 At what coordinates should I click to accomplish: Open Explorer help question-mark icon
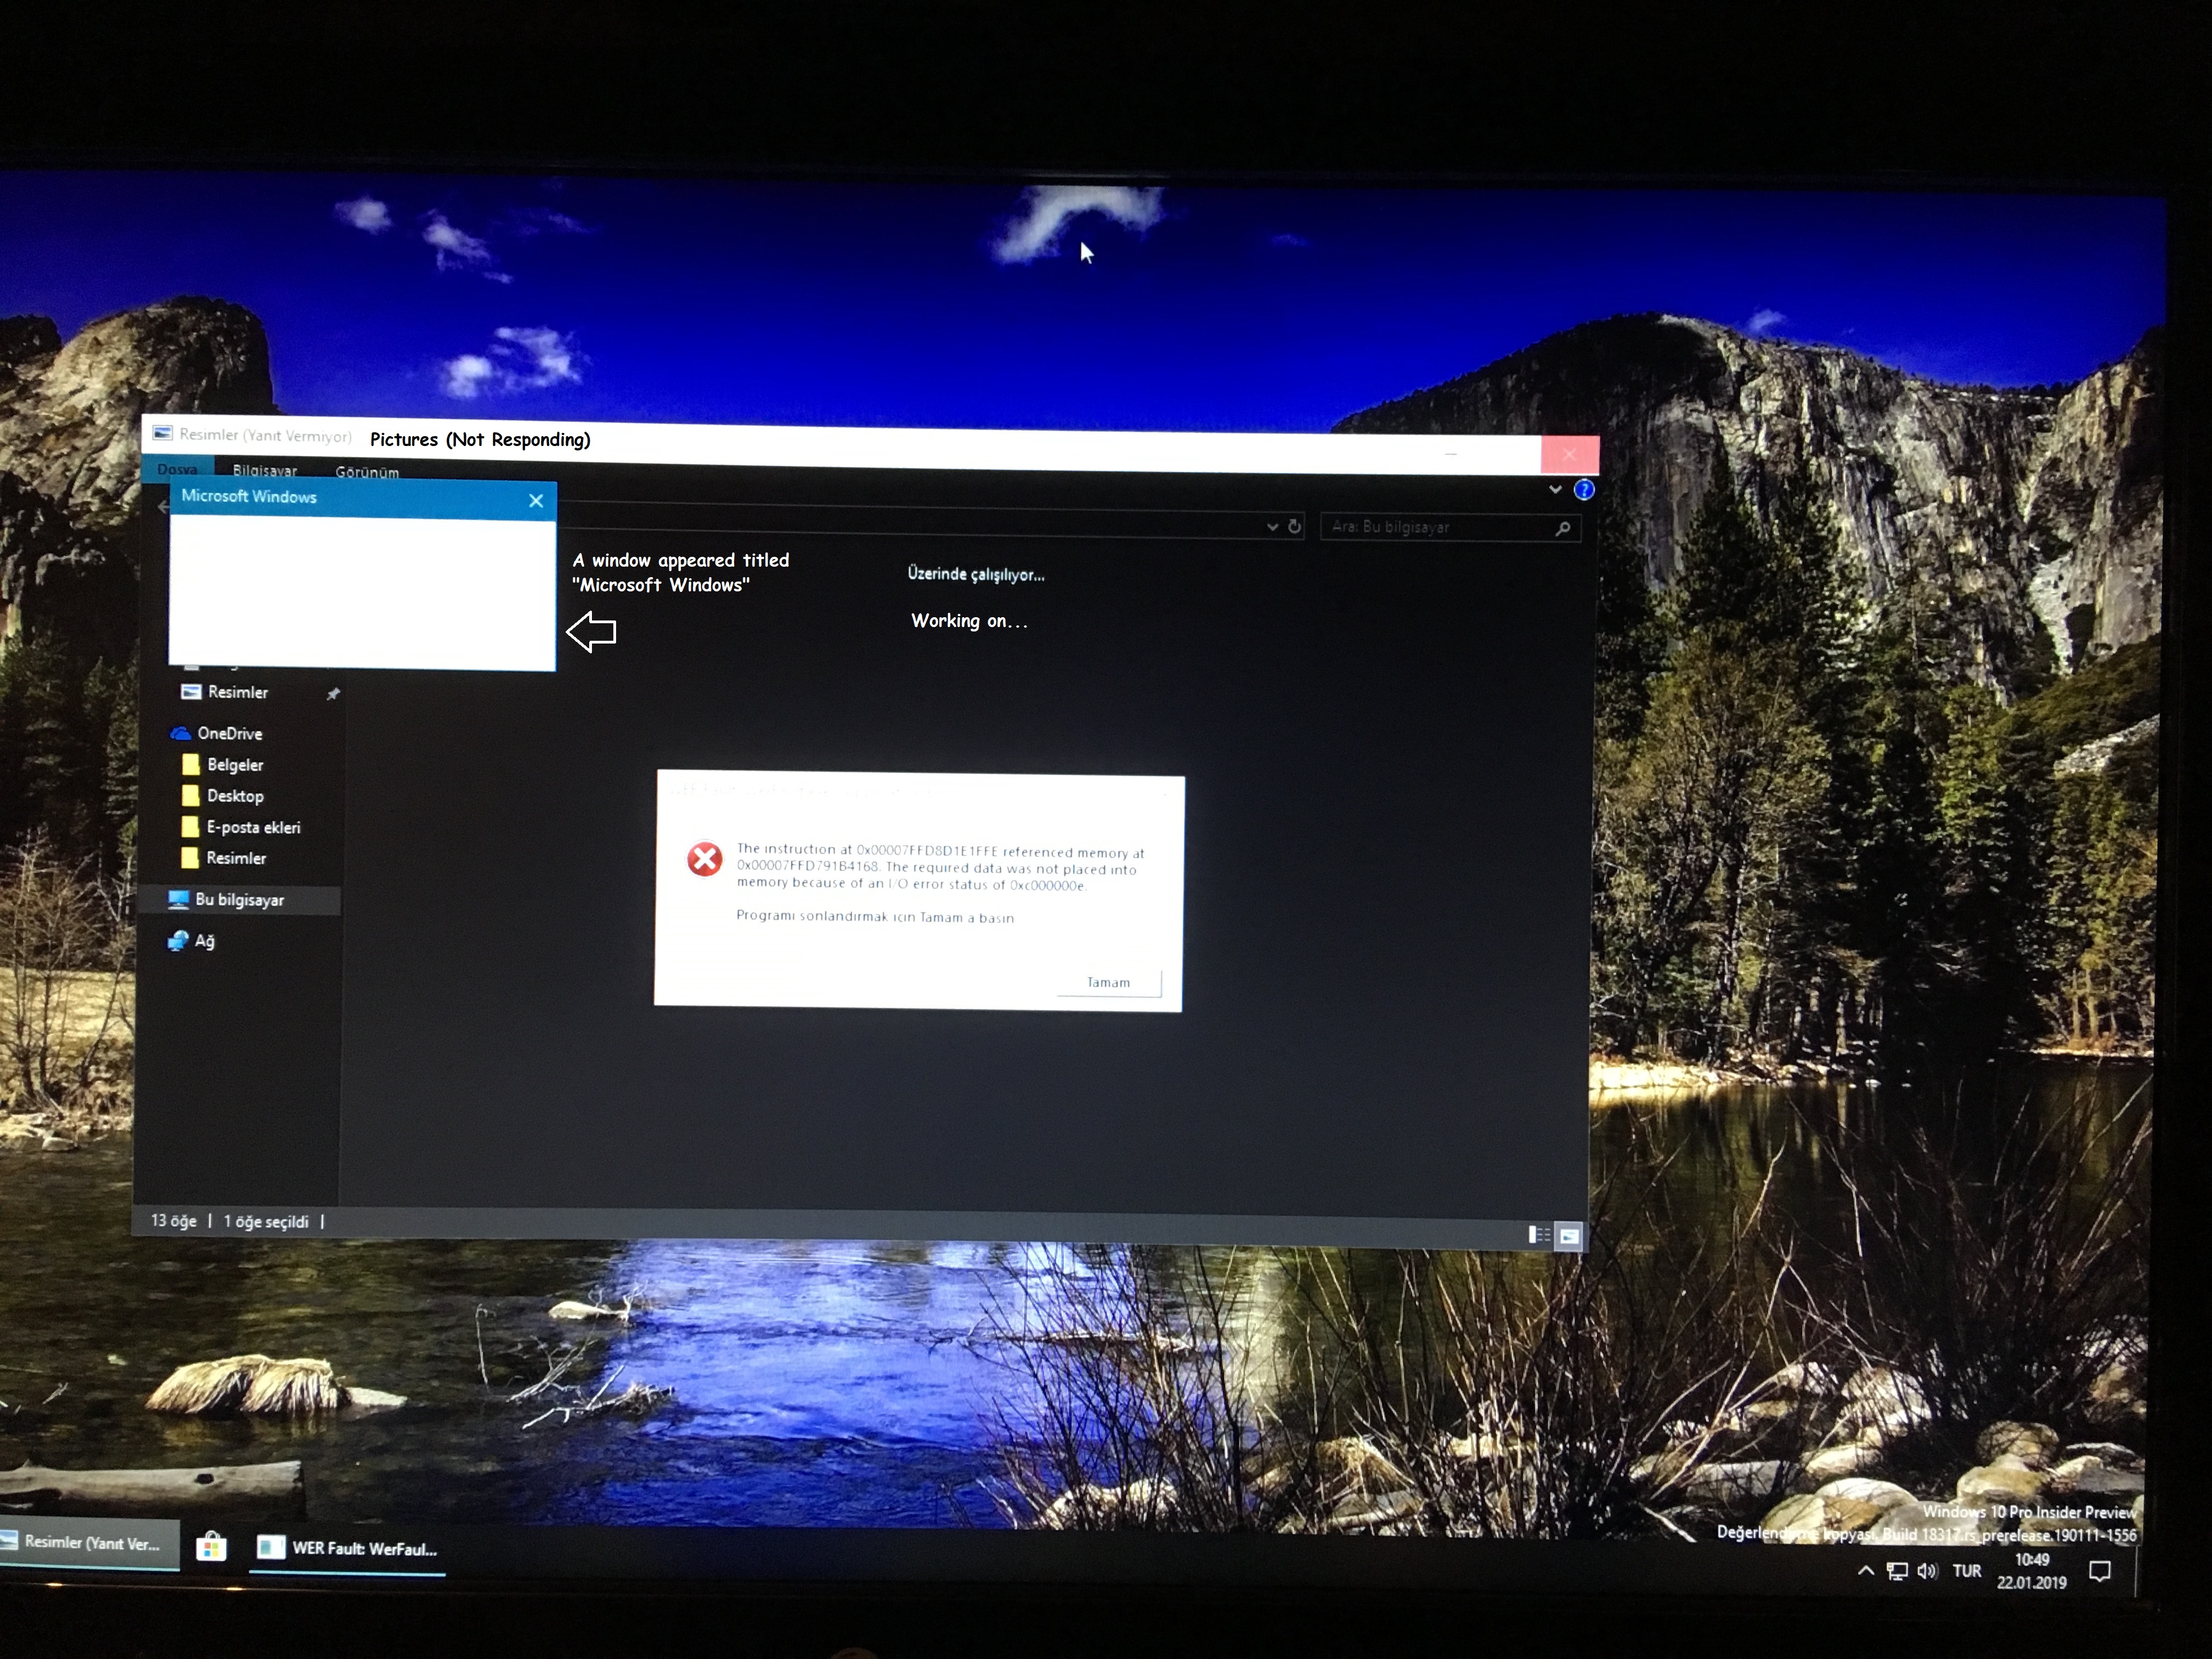[x=1584, y=490]
